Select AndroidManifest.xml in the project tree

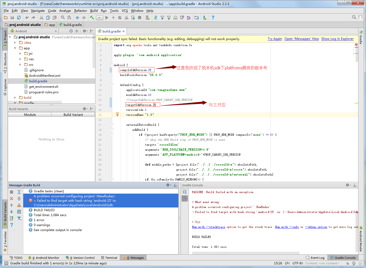[44, 76]
